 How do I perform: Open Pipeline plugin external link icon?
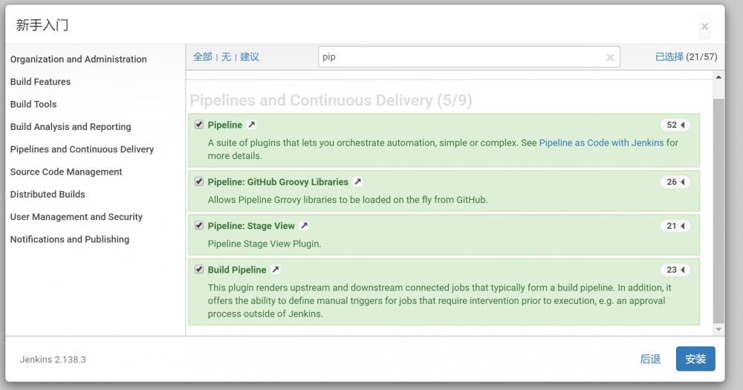pos(252,125)
